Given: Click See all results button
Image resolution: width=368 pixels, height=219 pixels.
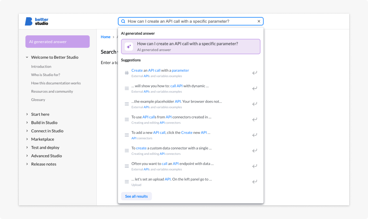Looking at the screenshot, I should (x=136, y=196).
